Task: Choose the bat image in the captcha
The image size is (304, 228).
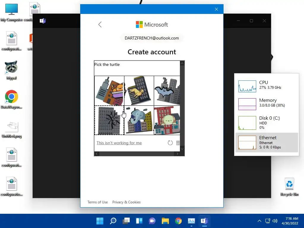Action: point(167,91)
